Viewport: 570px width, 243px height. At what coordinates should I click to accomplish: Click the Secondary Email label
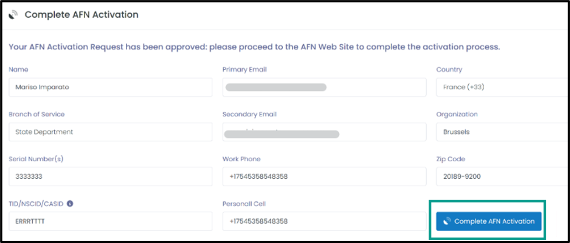point(249,114)
